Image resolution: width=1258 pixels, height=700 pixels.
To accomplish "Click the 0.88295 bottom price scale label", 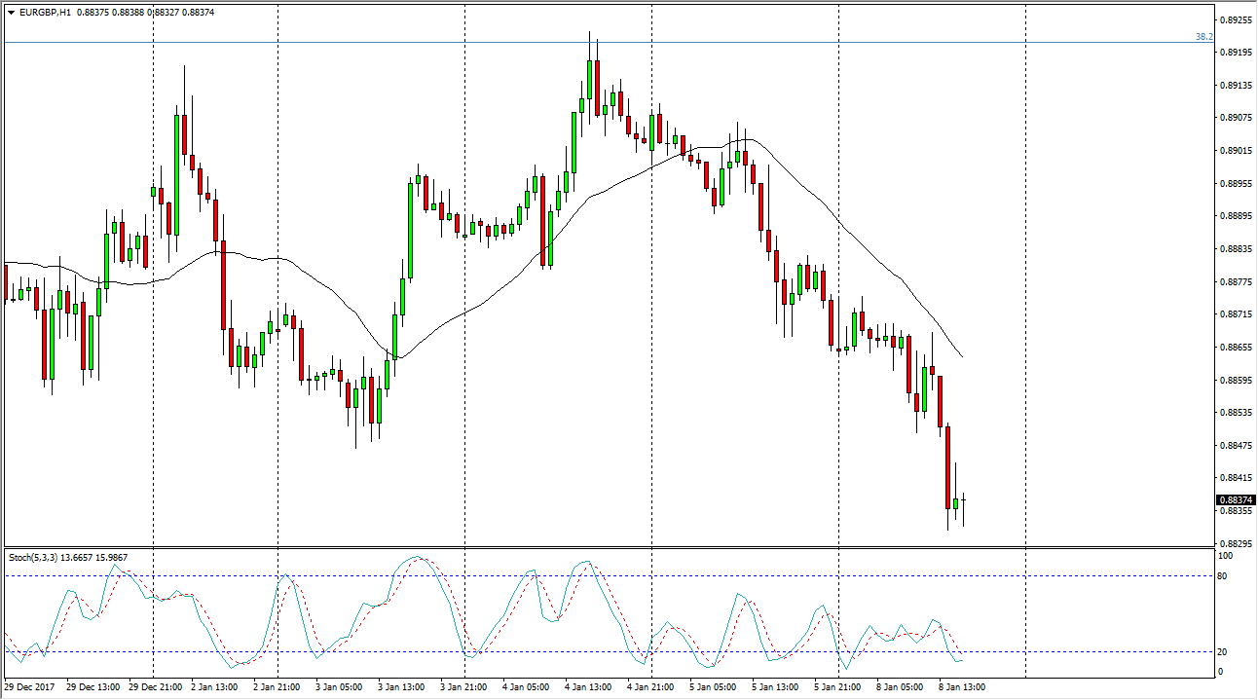I will tap(1236, 543).
